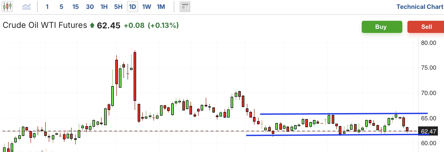Select the 1D timeframe

click(x=133, y=7)
